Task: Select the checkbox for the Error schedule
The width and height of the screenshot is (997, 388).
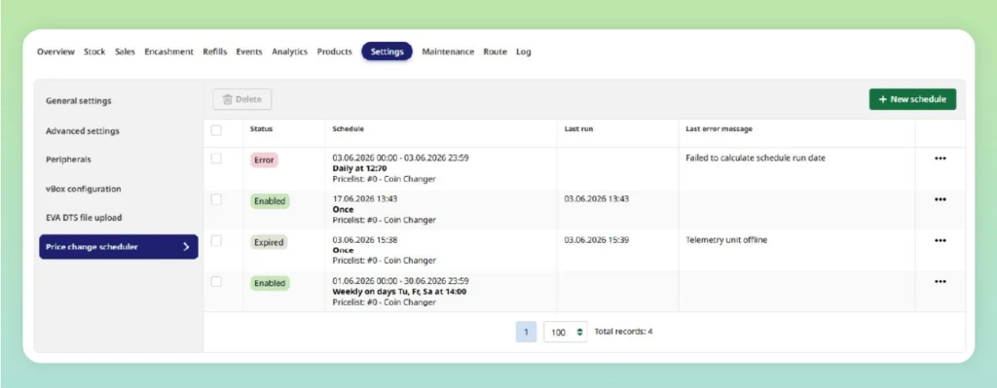Action: (216, 159)
